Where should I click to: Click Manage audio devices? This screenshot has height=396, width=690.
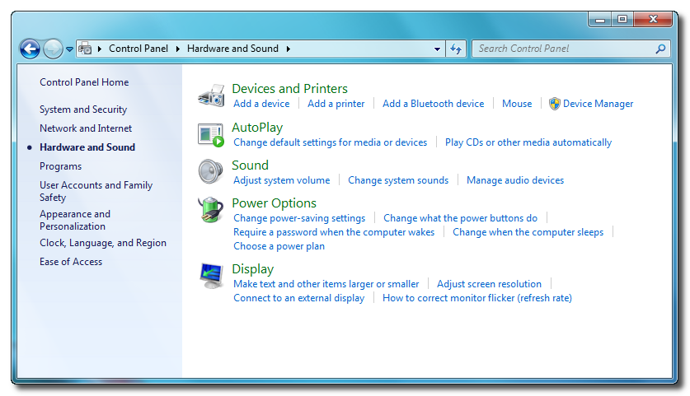515,180
